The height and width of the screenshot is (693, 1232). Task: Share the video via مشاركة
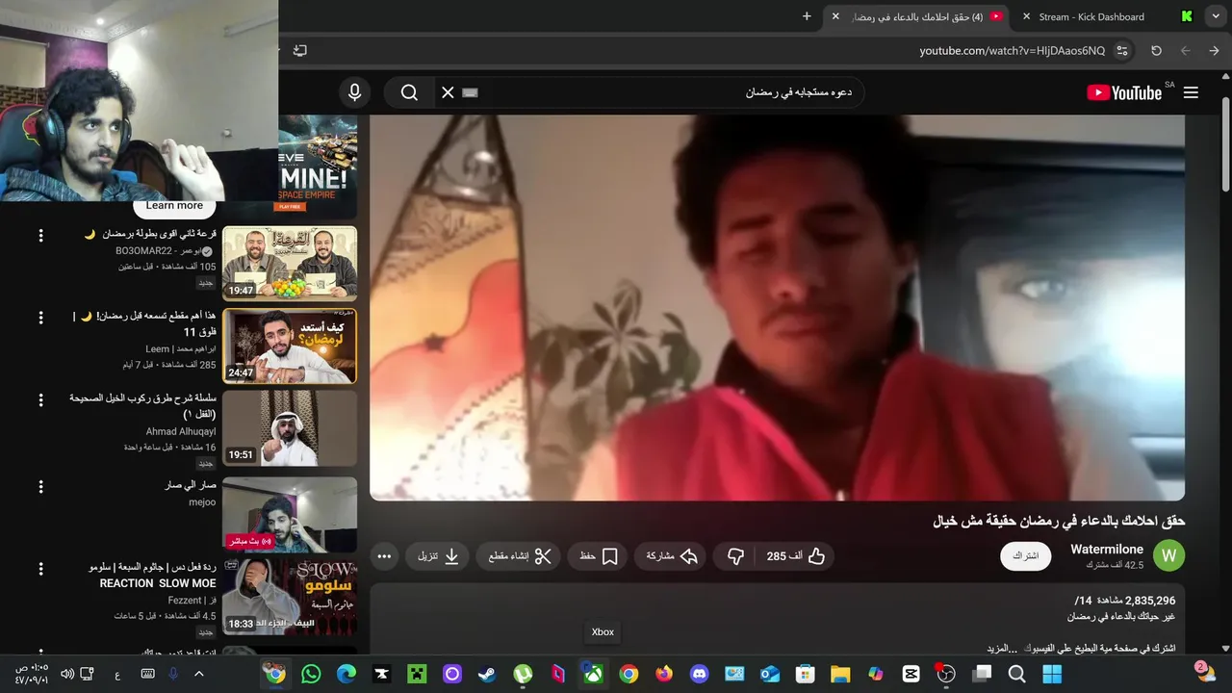pyautogui.click(x=671, y=556)
